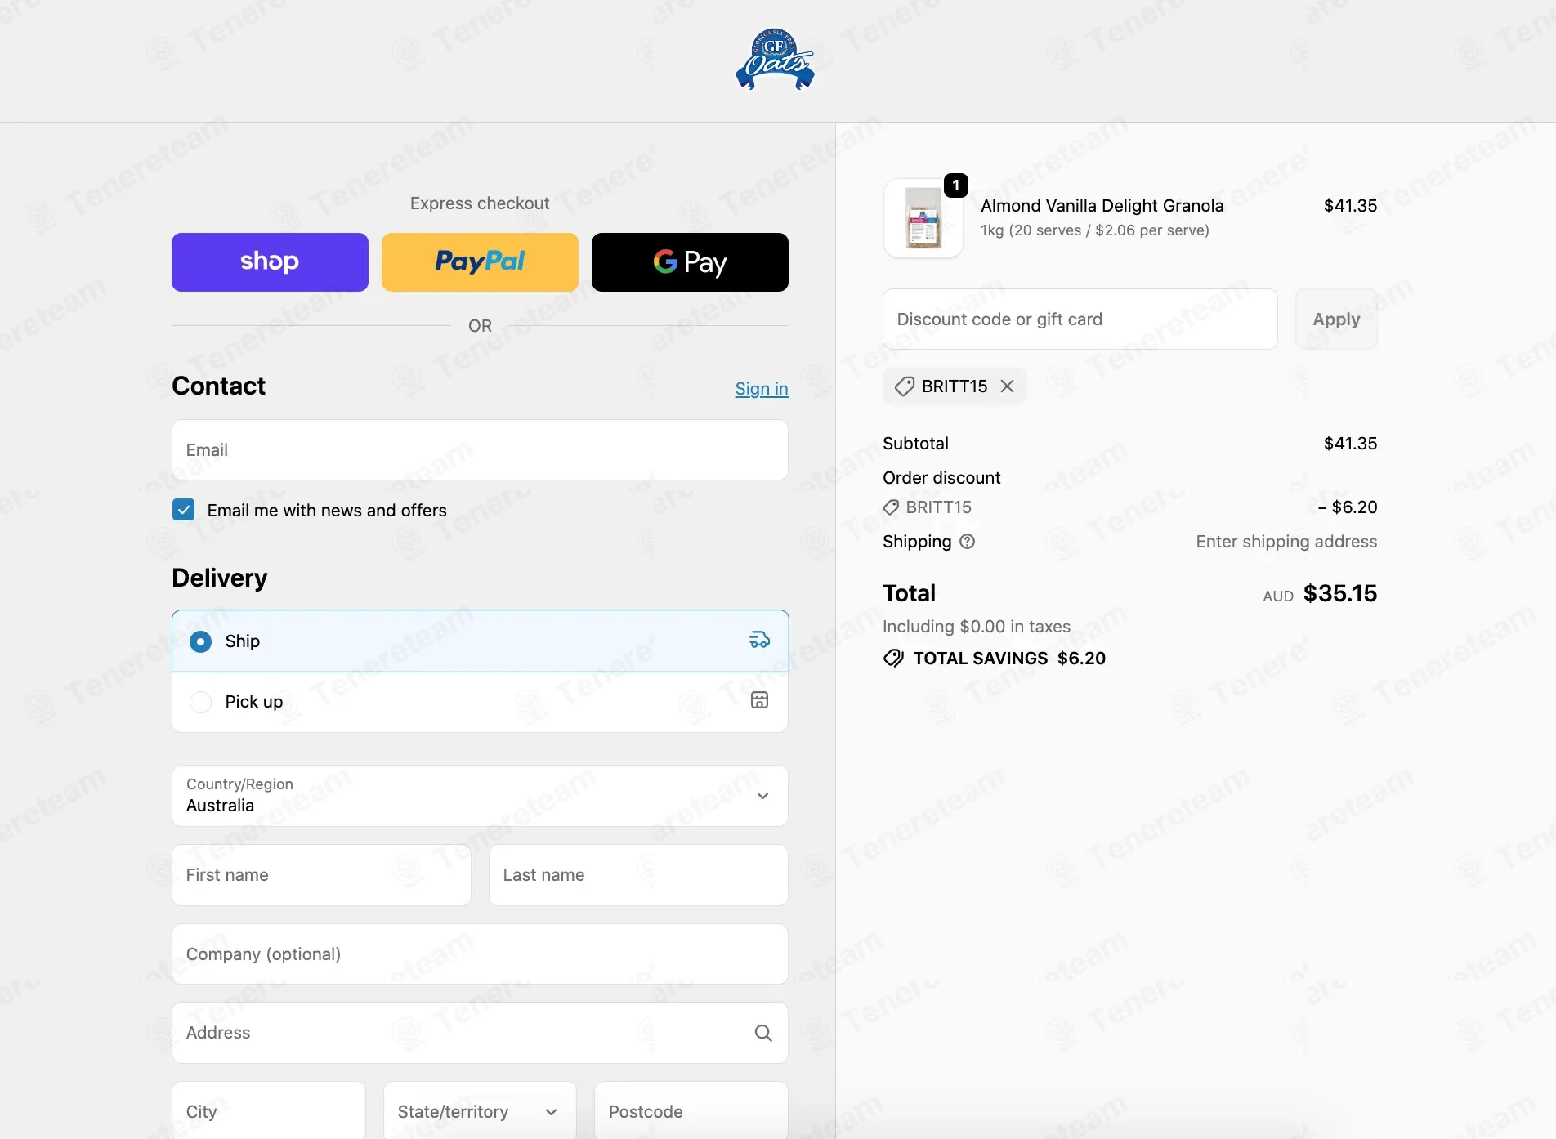Click the address search magnifier icon
This screenshot has width=1556, height=1139.
(762, 1033)
